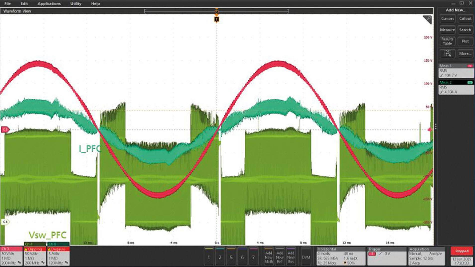This screenshot has height=267, width=475.
Task: Open the Horizontal settings badge
Action: pos(341,256)
